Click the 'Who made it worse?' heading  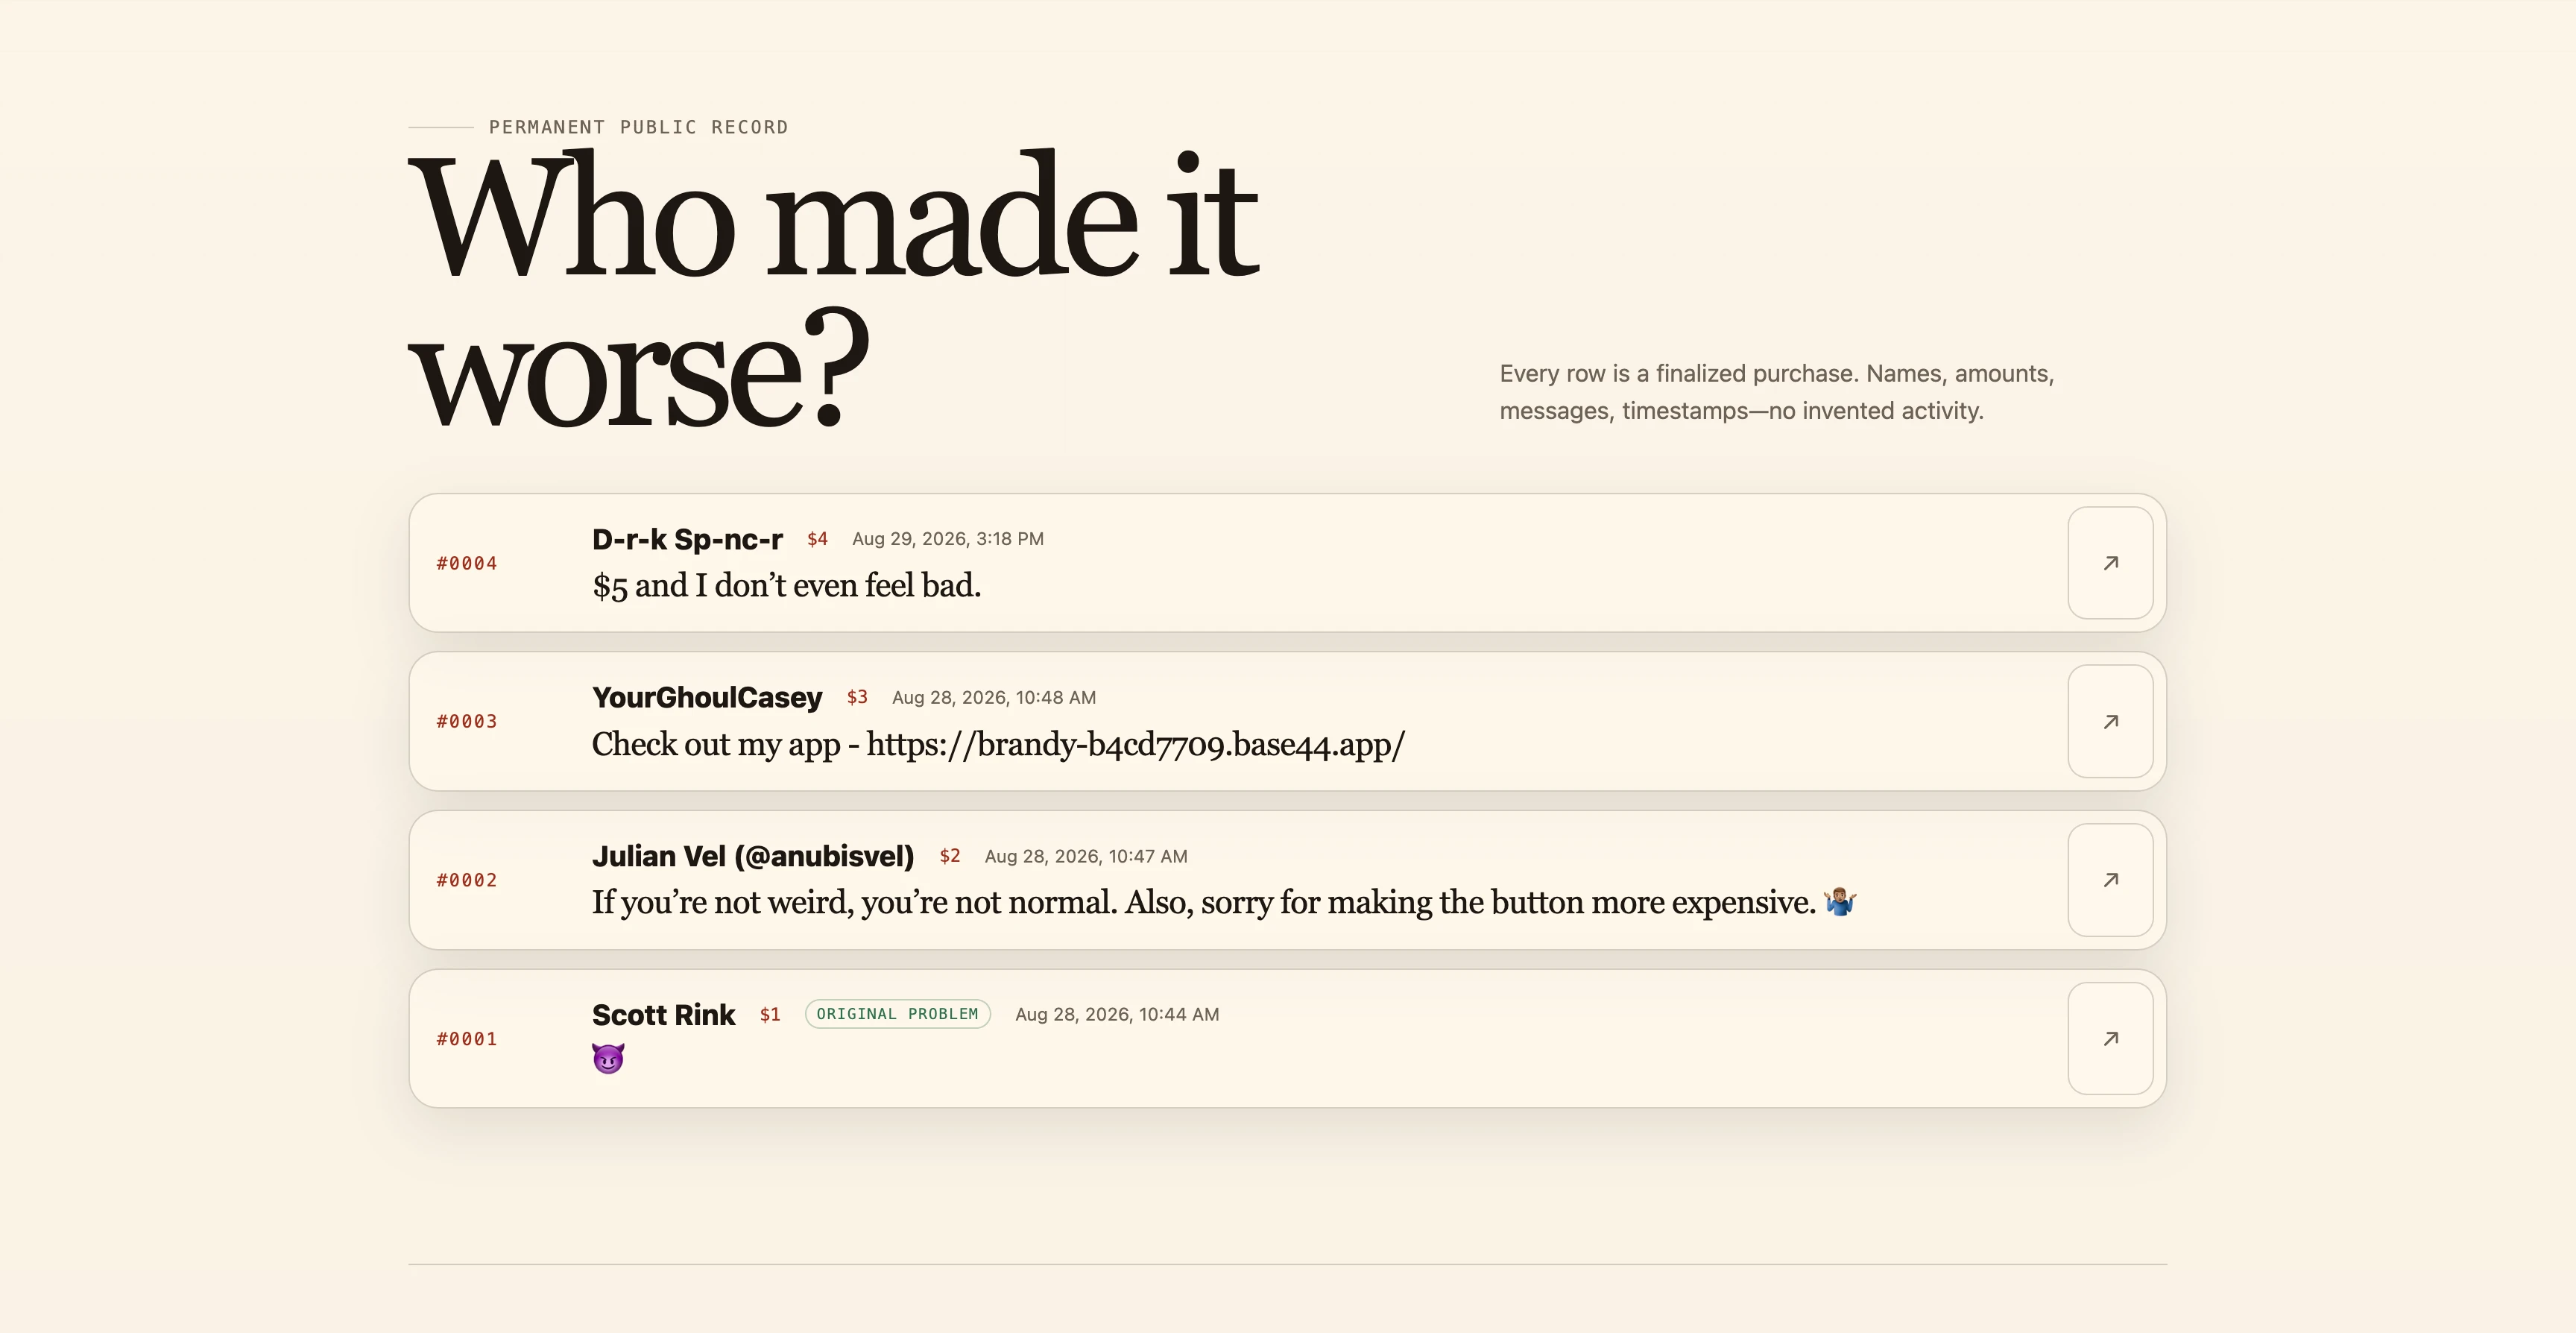[833, 290]
